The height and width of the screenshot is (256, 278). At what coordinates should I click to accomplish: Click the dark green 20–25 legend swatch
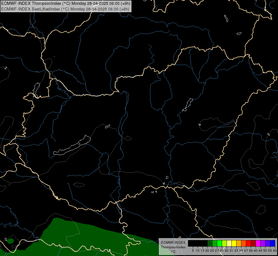pos(210,243)
